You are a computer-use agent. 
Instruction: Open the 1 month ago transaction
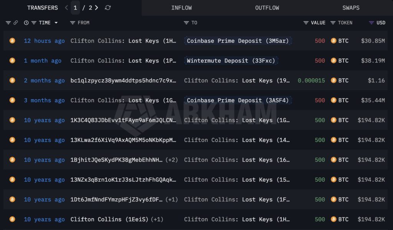[x=42, y=61]
